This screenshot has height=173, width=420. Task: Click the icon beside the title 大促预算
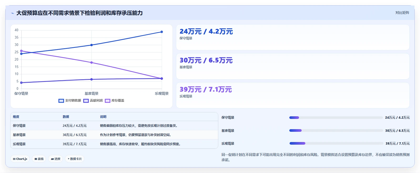(12, 13)
